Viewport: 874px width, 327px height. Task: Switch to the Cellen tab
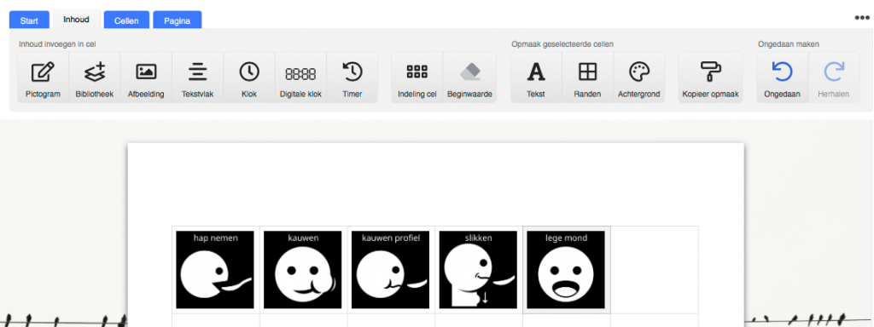tap(126, 20)
